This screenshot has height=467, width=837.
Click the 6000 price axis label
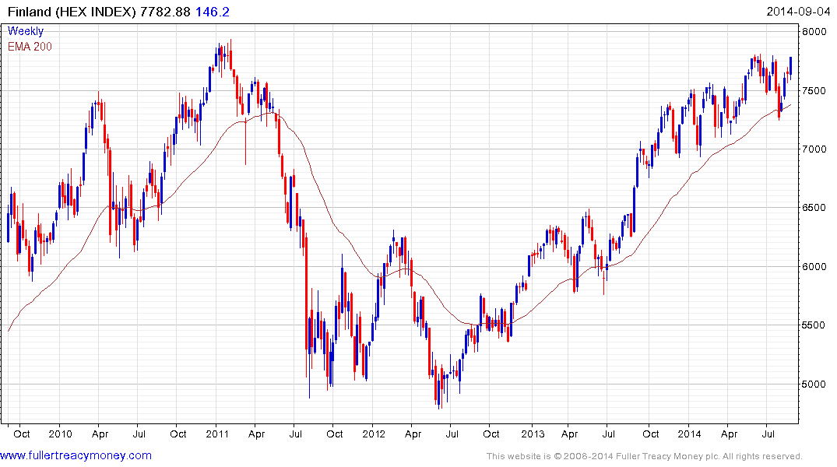pyautogui.click(x=814, y=266)
